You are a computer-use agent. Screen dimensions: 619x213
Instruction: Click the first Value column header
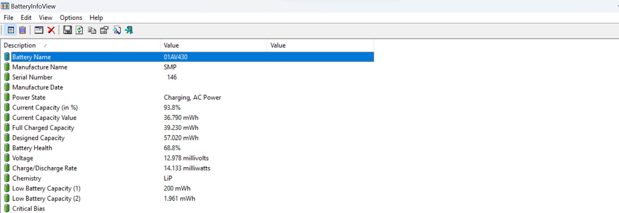[213, 45]
